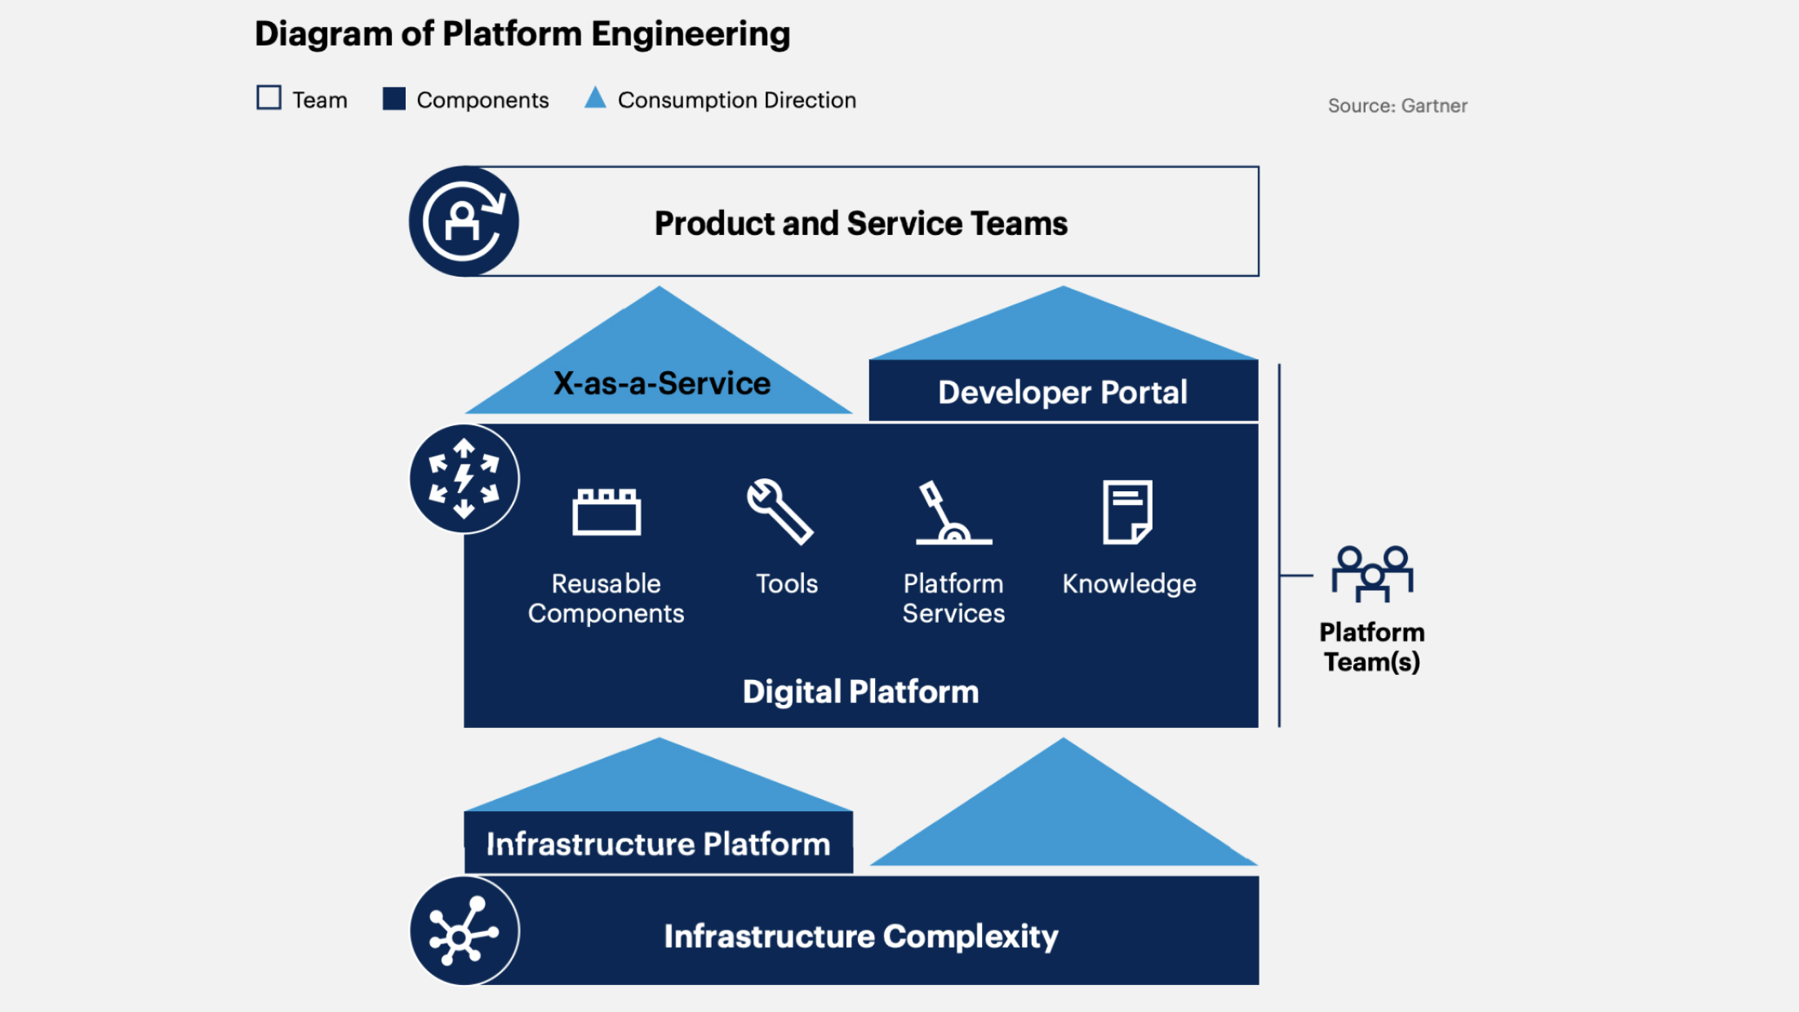Click the Product and Service Teams person icon
This screenshot has width=1799, height=1012.
464,221
